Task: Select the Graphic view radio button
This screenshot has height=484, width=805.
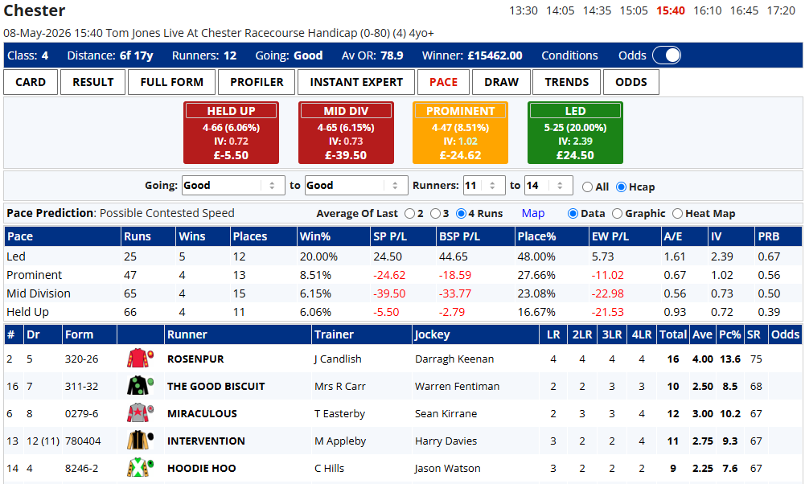Action: coord(617,214)
